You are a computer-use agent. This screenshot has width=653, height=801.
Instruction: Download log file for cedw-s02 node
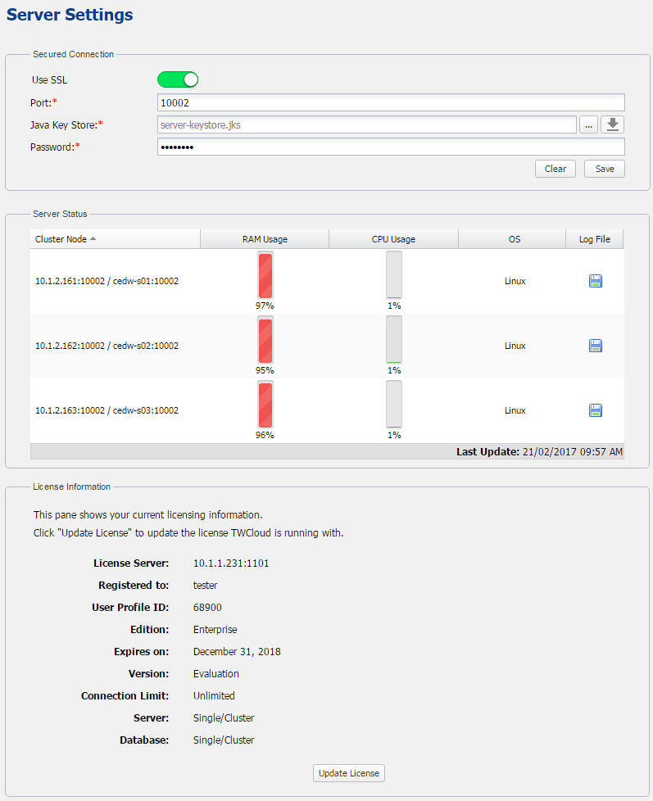coord(596,346)
